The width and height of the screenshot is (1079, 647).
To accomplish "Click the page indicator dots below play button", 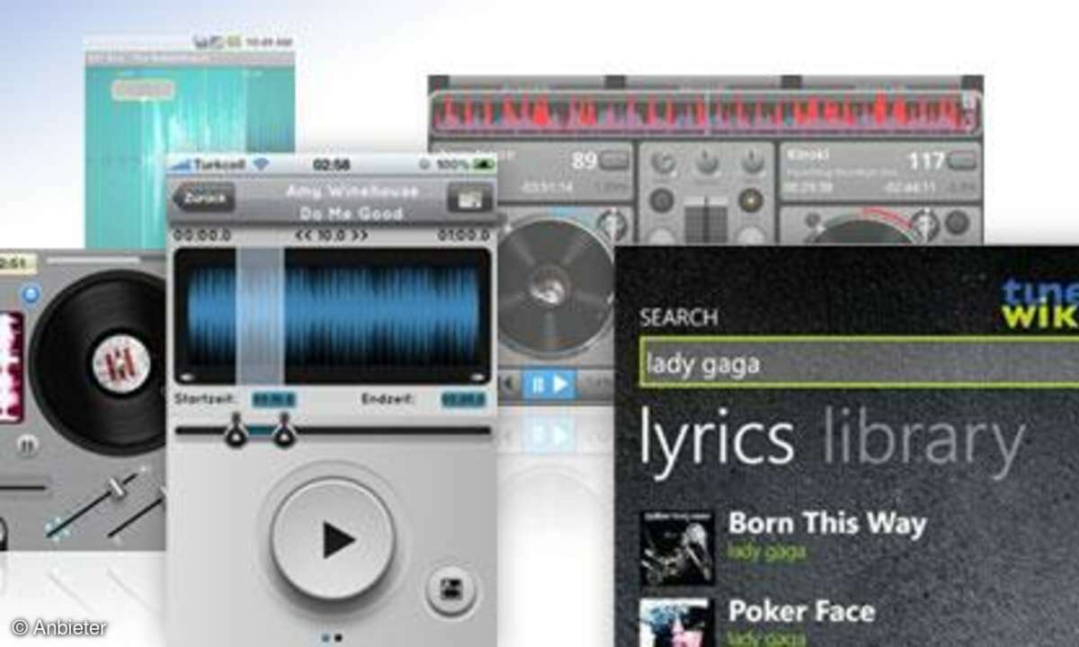I will [332, 638].
